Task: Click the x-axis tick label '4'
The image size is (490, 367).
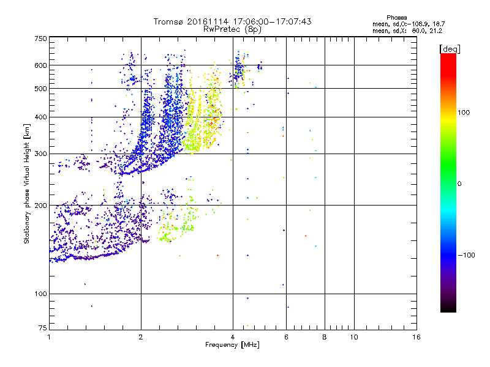Action: coord(233,337)
